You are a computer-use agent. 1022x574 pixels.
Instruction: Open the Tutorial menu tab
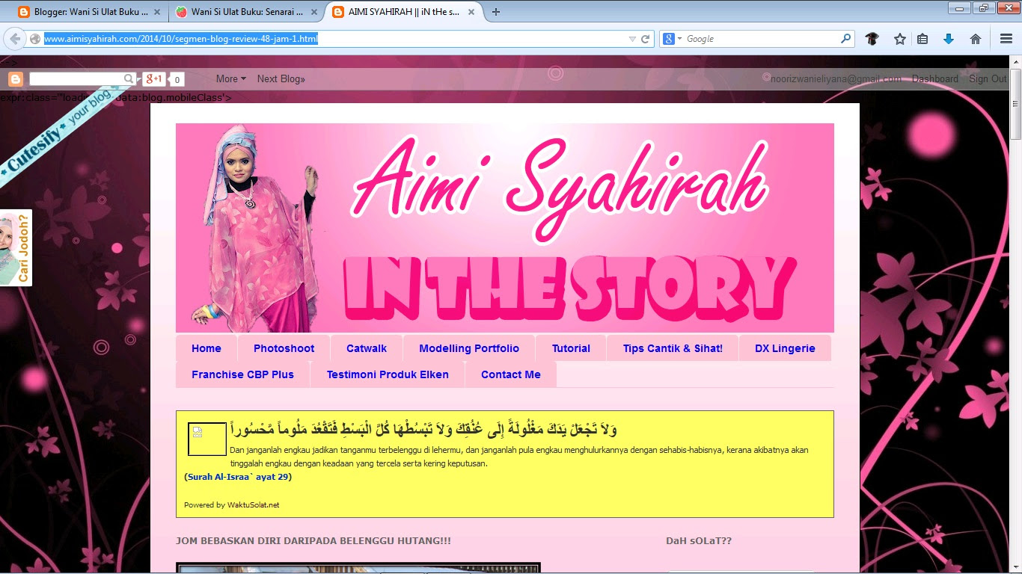(571, 348)
